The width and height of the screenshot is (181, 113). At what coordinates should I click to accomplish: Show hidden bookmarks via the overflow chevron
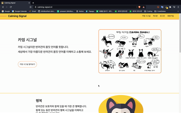[178, 11]
